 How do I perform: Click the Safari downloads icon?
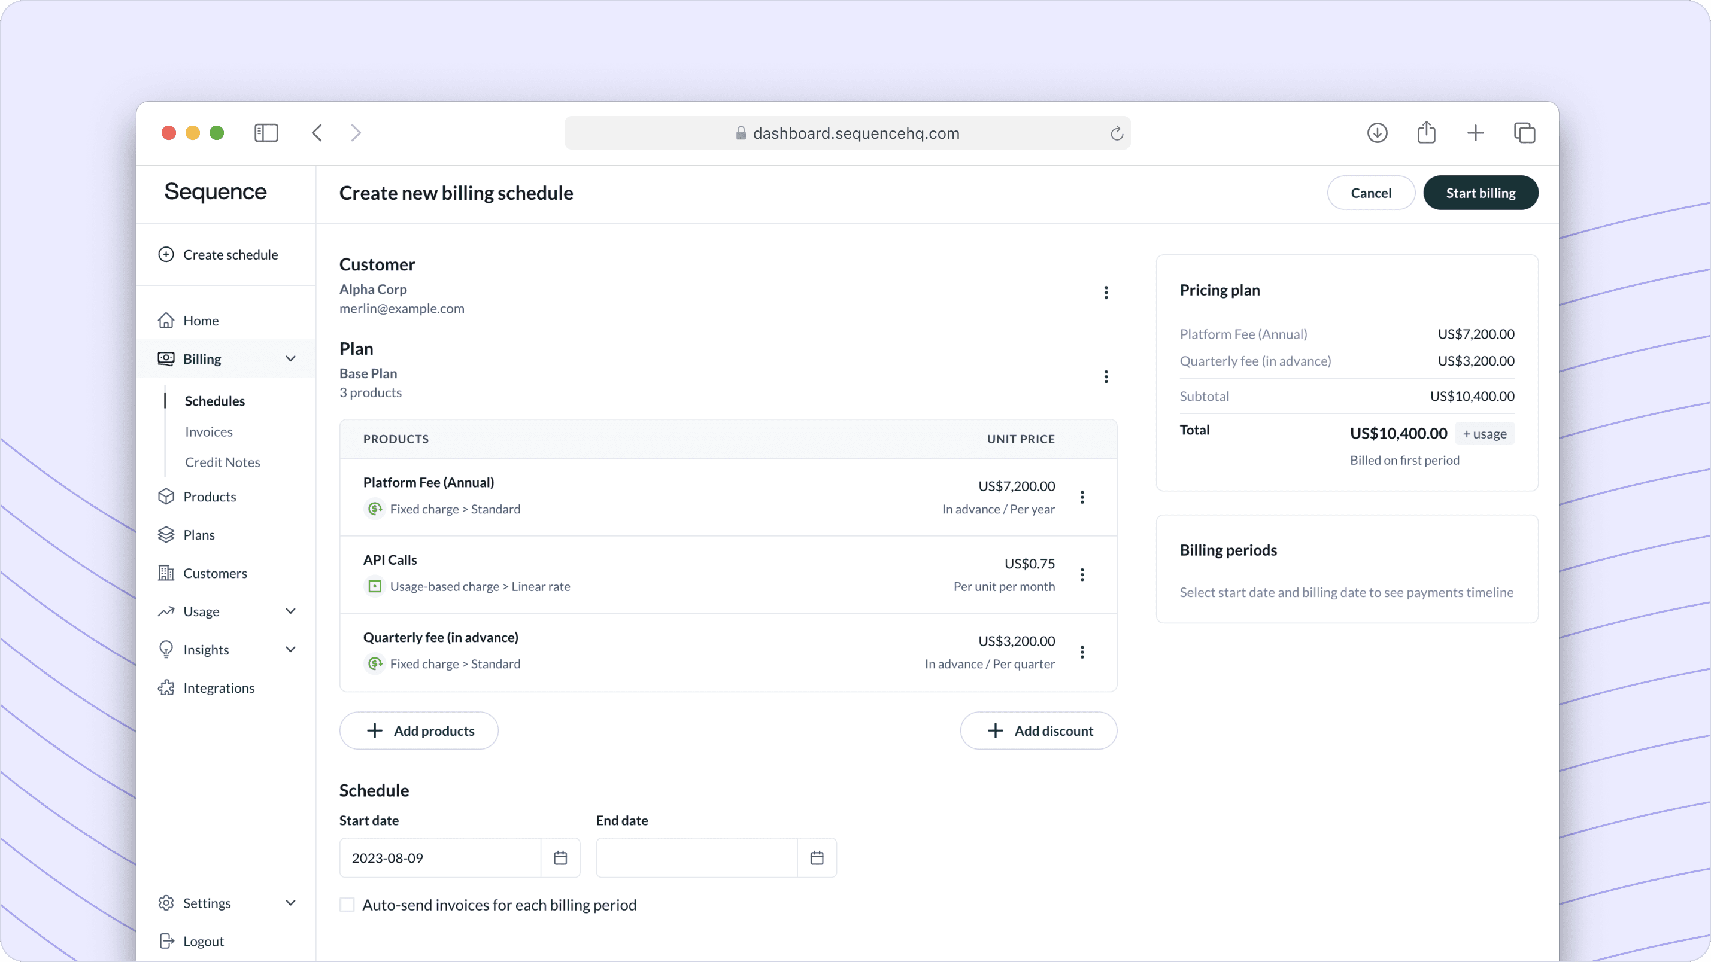(x=1377, y=133)
